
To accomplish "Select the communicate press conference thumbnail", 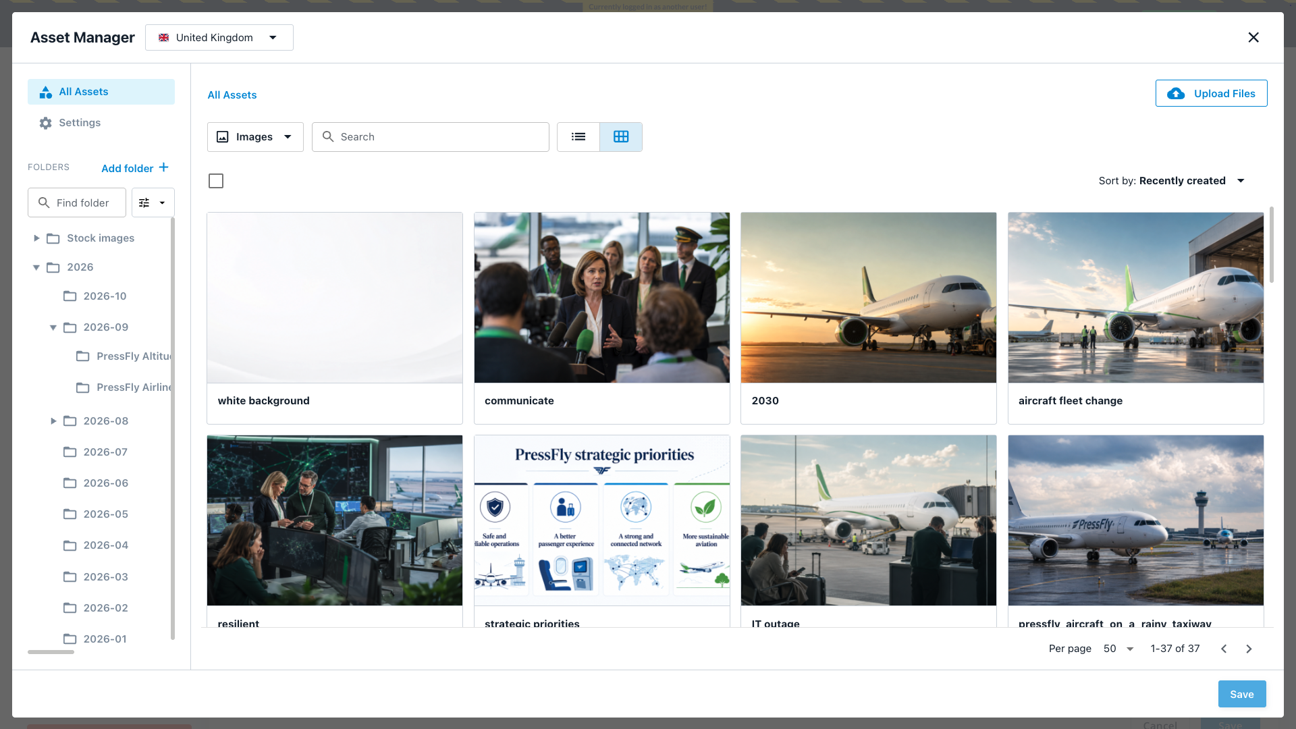I will pos(602,298).
